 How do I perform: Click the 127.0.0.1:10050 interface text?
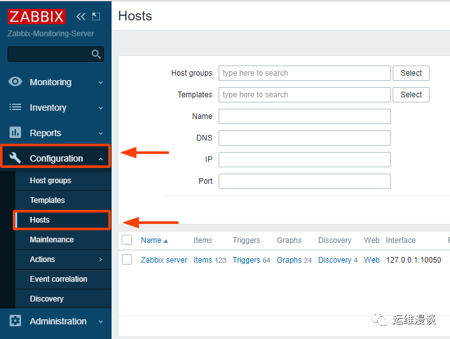[414, 260]
